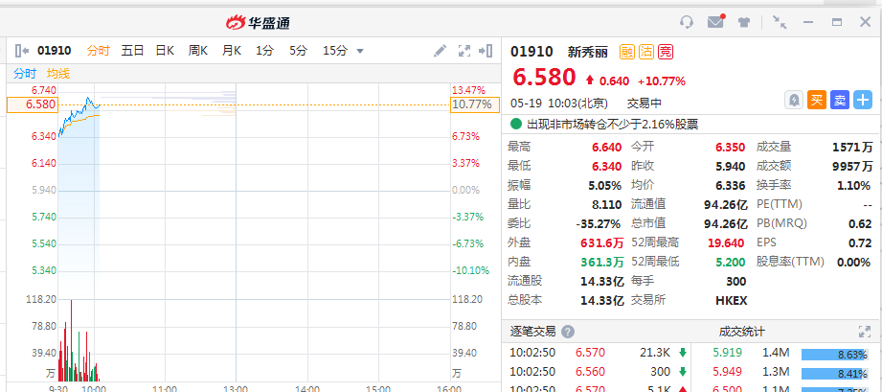
Task: Expand the 成交统计 panel icon
Action: point(865,332)
